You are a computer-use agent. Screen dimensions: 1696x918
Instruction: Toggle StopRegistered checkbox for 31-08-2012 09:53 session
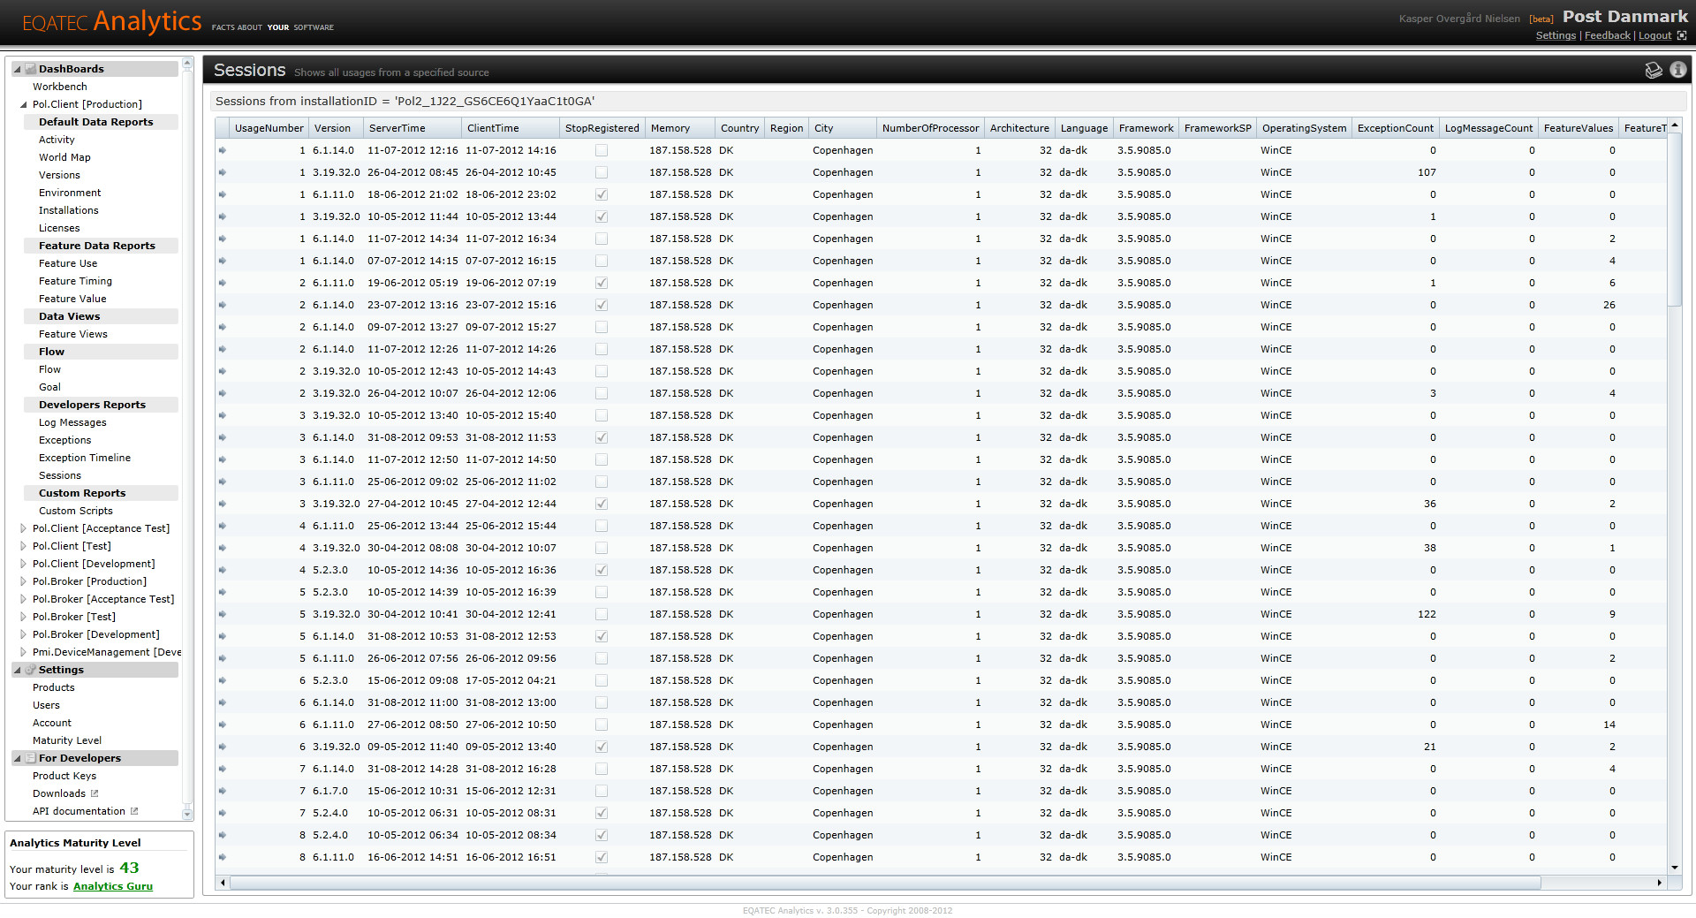point(602,437)
